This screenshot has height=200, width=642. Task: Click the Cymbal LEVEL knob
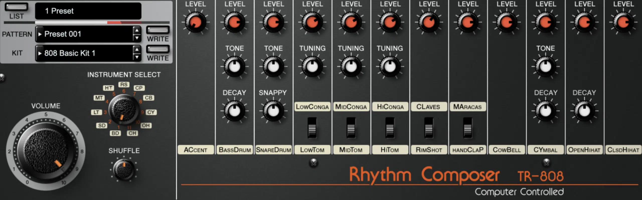coord(545,22)
